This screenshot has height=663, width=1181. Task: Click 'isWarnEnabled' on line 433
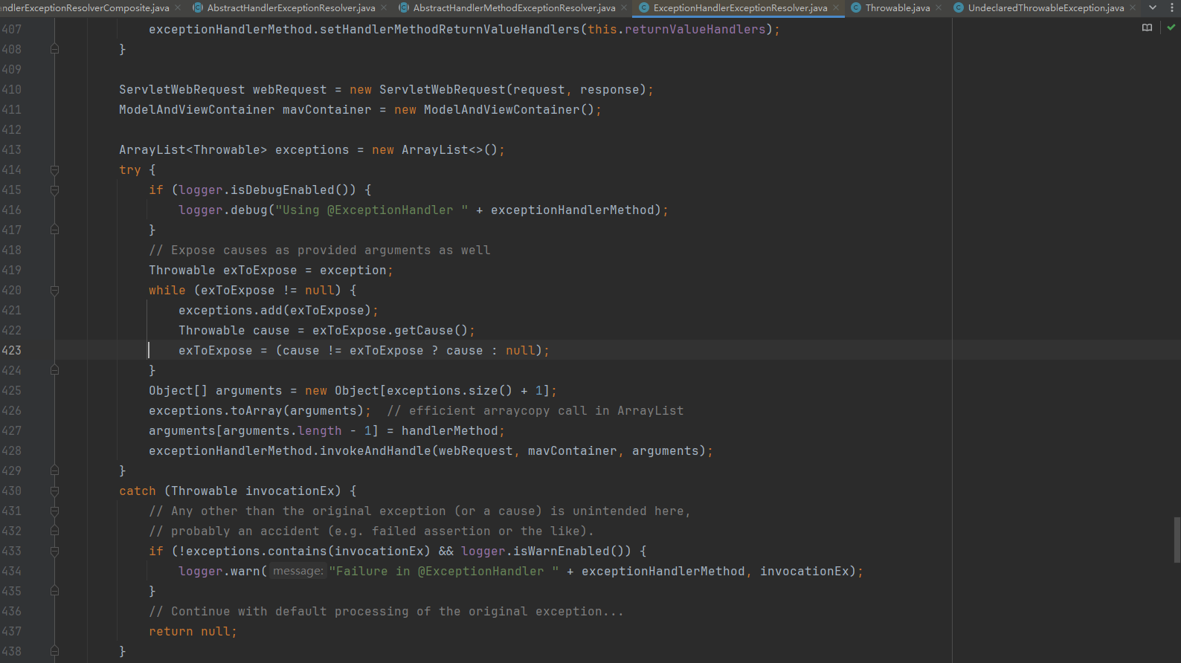561,552
